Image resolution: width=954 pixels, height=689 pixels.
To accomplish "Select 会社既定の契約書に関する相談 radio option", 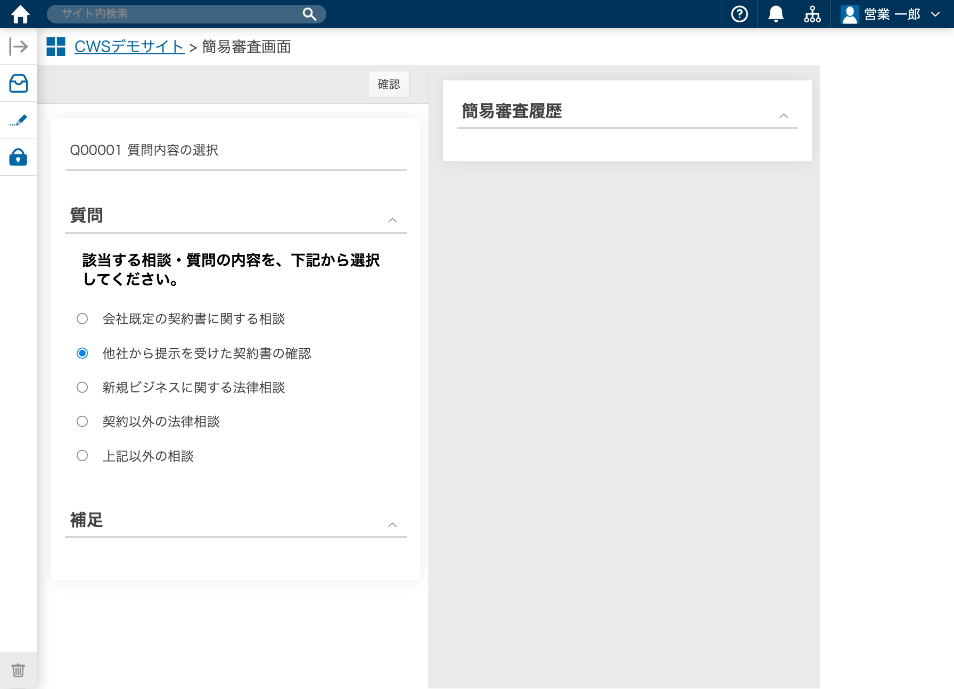I will point(83,319).
